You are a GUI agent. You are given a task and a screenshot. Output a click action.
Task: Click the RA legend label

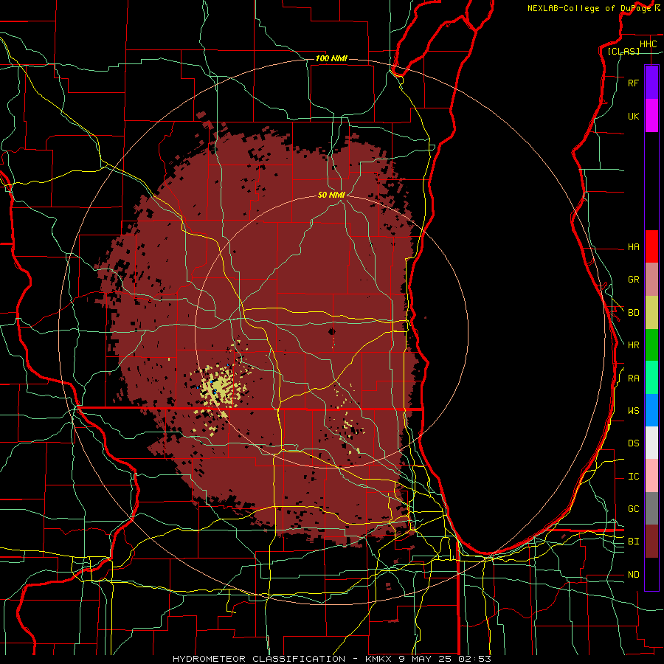pyautogui.click(x=633, y=378)
